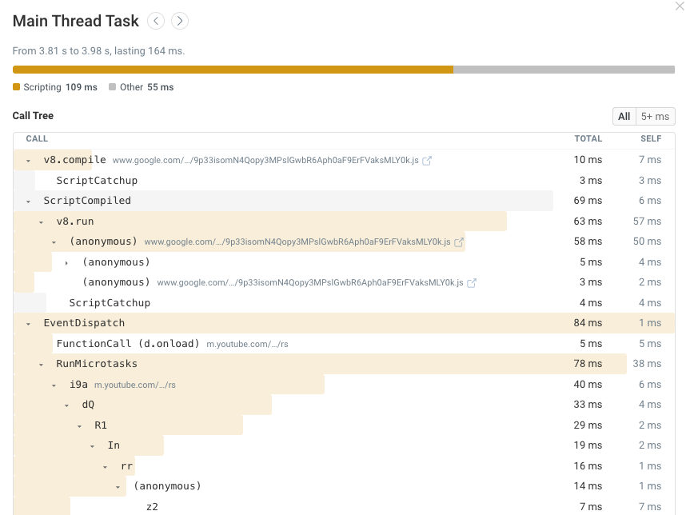690x515 pixels.
Task: Go to next main thread task
Action: (180, 21)
